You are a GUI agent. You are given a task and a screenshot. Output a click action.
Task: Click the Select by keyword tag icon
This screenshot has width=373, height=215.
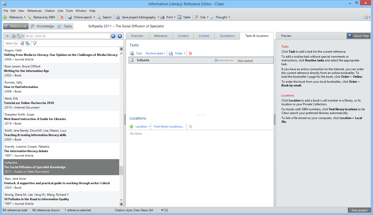click(x=22, y=43)
